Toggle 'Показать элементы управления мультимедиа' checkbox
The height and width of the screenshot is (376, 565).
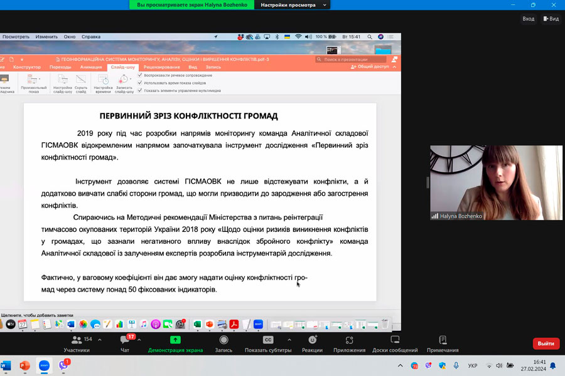tap(140, 90)
